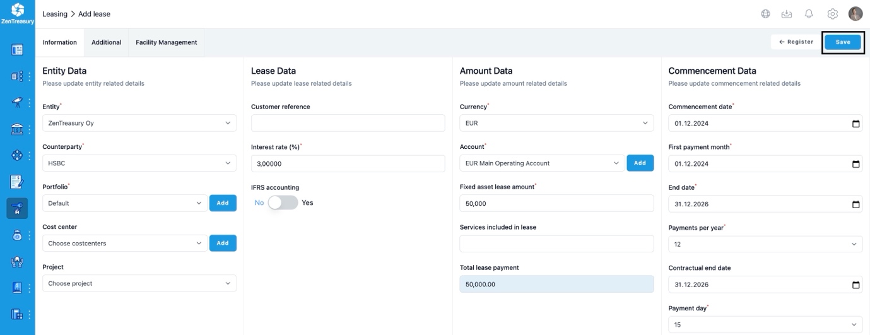Open the office building icon at sidebar bottom
Image resolution: width=870 pixels, height=335 pixels.
(18, 314)
